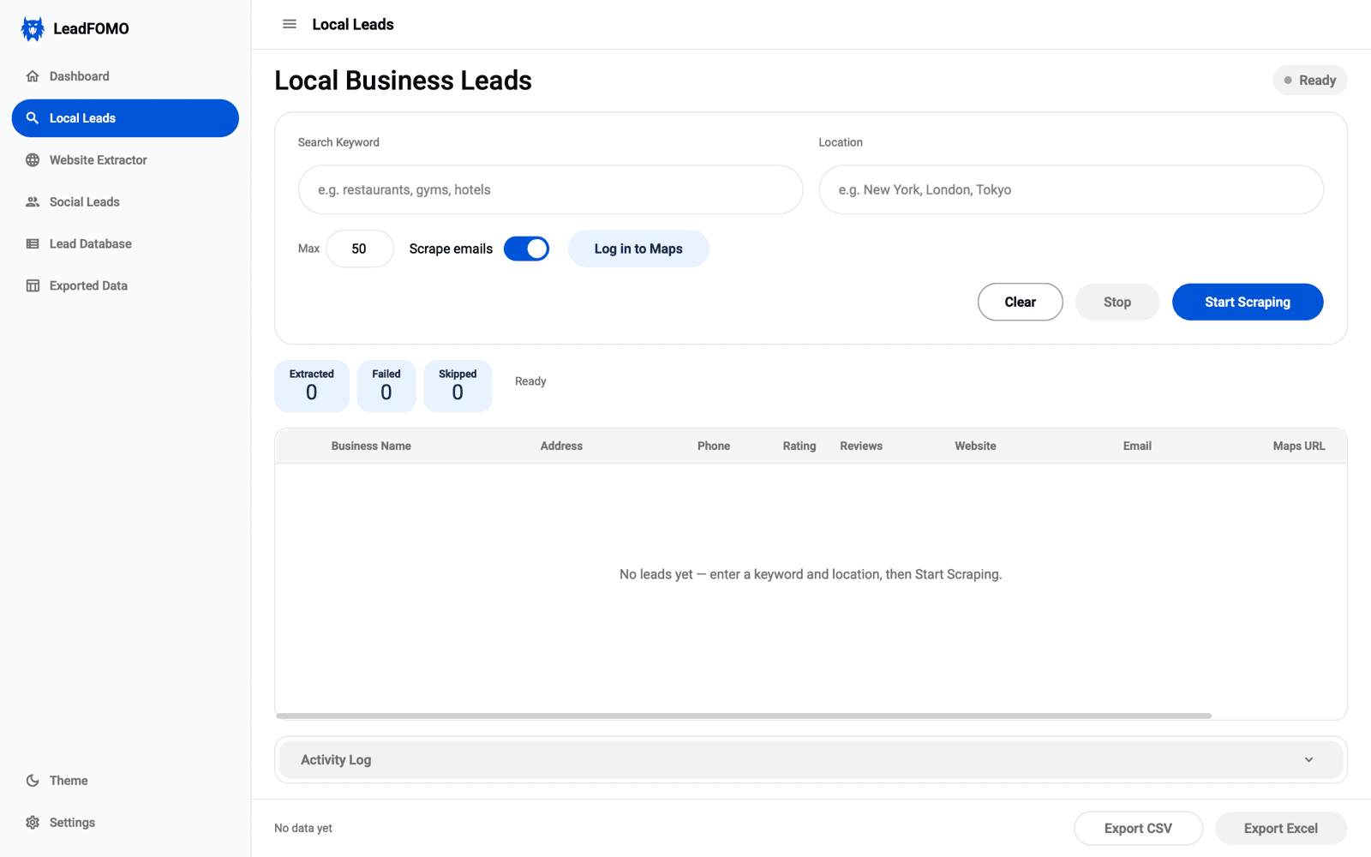Click Log in to Maps button
1371x857 pixels.
638,249
